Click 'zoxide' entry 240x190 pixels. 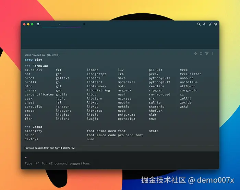click(186, 103)
